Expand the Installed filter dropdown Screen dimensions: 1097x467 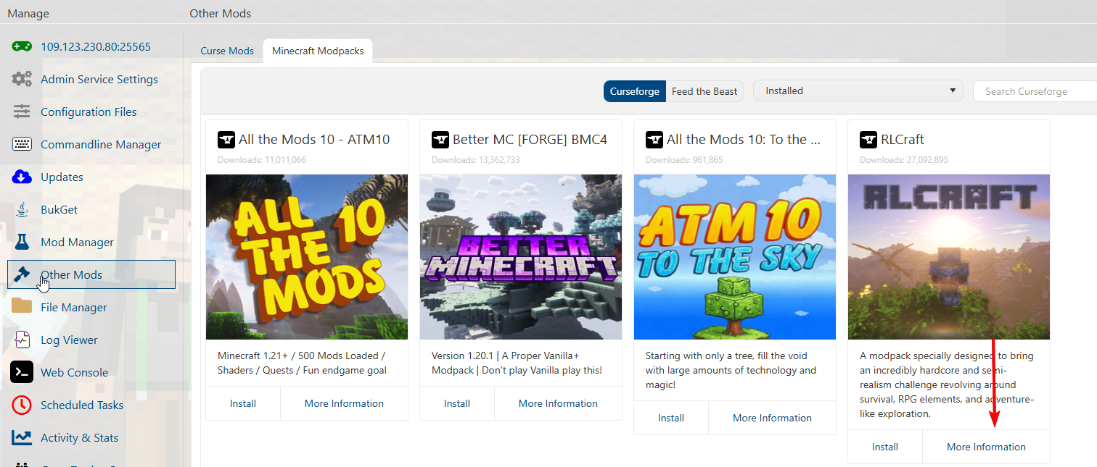coord(858,91)
